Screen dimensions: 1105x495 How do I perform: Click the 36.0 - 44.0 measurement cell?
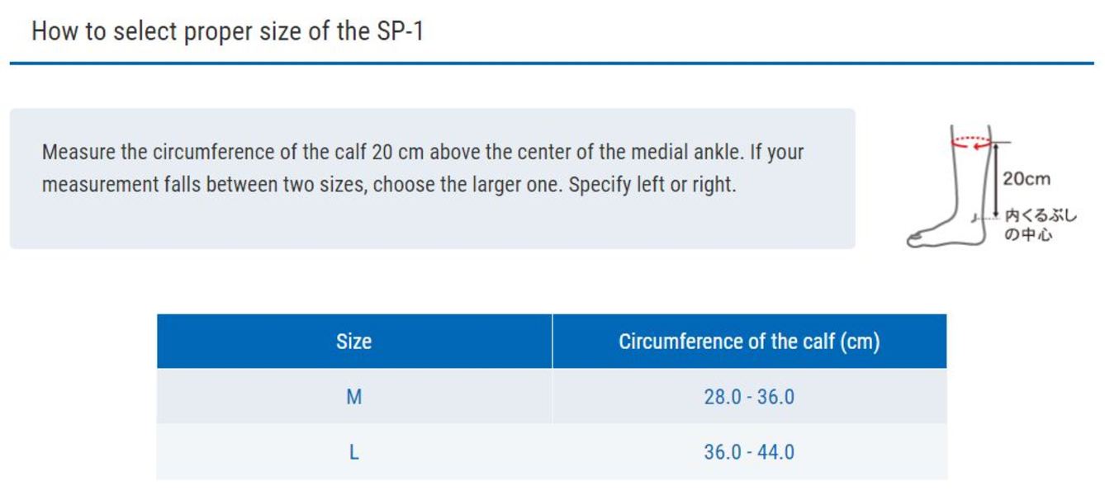749,452
